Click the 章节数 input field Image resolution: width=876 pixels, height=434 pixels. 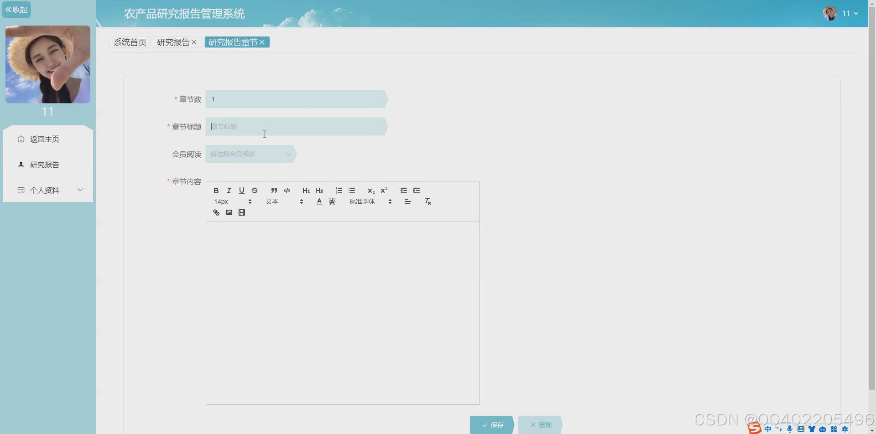point(297,99)
